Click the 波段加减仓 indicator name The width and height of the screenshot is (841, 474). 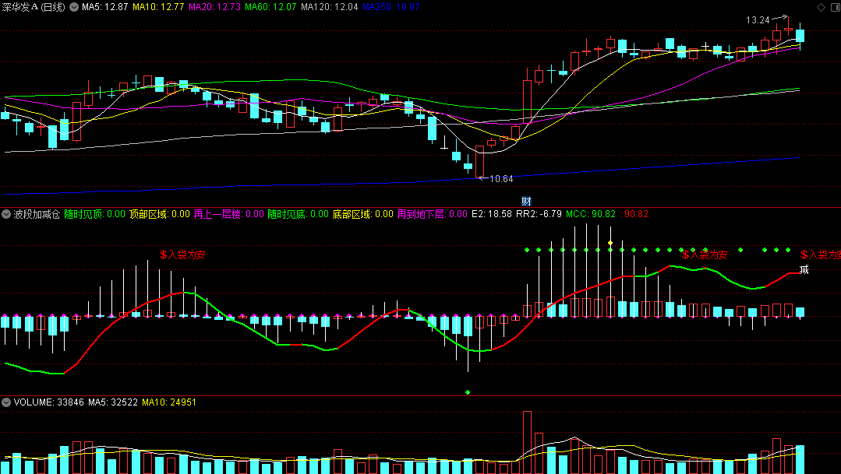pyautogui.click(x=37, y=214)
